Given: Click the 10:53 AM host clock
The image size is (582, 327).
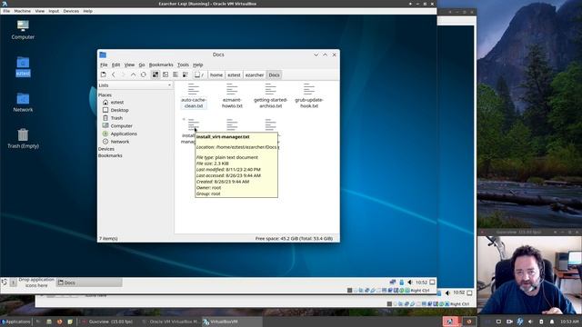Looking at the screenshot, I should point(570,322).
